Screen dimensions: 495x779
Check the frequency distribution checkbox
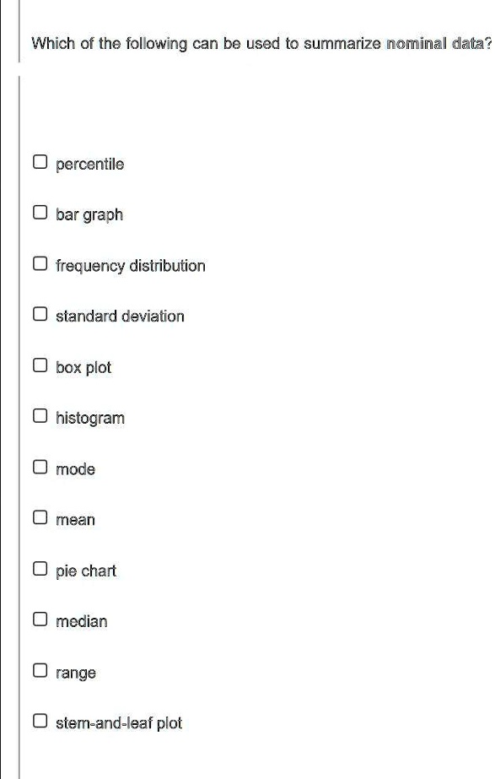pos(40,262)
